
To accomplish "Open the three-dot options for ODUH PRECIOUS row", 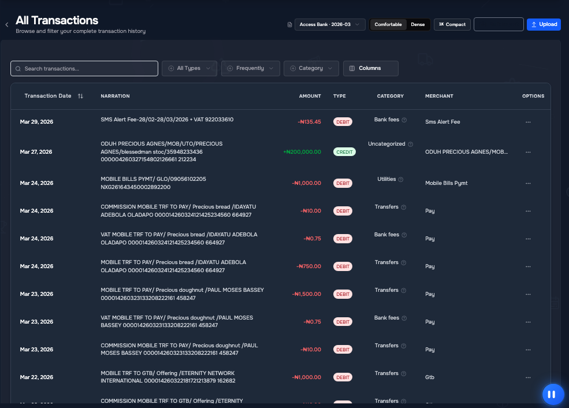I will pyautogui.click(x=528, y=152).
